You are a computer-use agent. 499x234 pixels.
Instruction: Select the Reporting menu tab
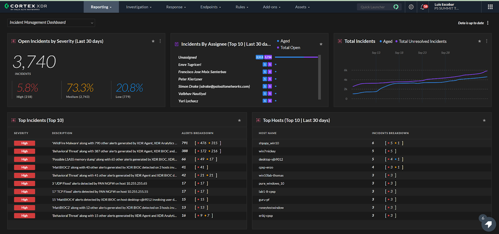pos(101,7)
